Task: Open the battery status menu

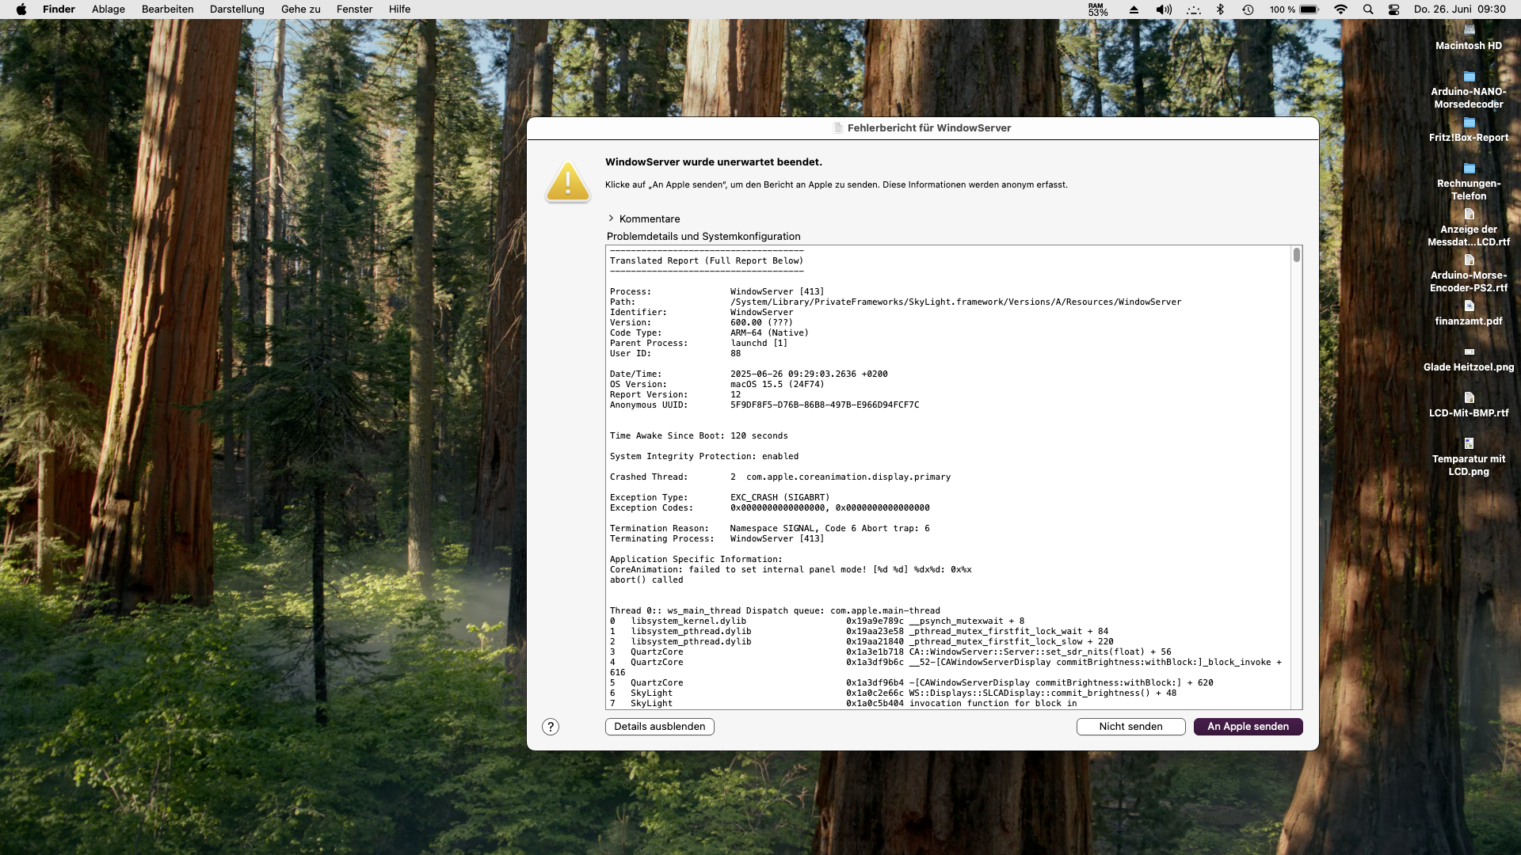Action: [1309, 9]
